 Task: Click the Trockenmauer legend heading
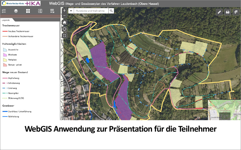click(x=11, y=26)
